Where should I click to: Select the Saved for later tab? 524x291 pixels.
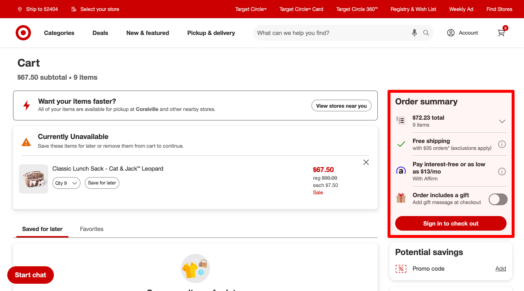click(42, 229)
